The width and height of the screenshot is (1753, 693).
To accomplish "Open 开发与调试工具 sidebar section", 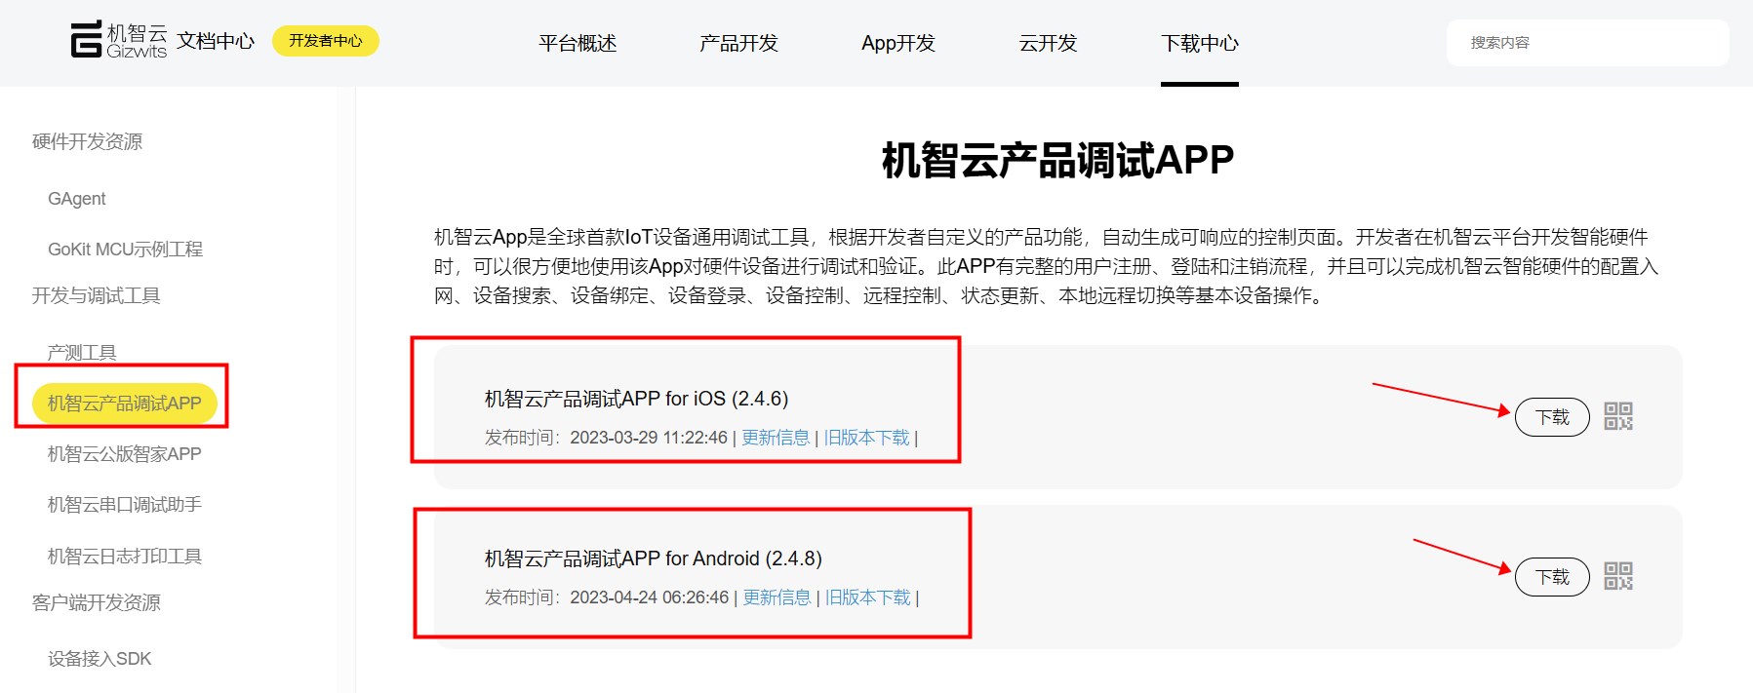I will click(96, 295).
